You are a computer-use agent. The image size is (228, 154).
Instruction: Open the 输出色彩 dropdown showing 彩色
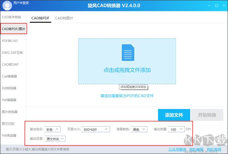[52, 129]
